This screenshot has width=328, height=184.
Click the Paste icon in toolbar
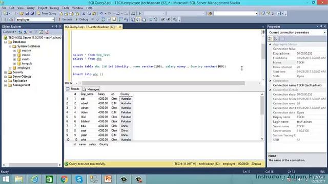click(94, 14)
